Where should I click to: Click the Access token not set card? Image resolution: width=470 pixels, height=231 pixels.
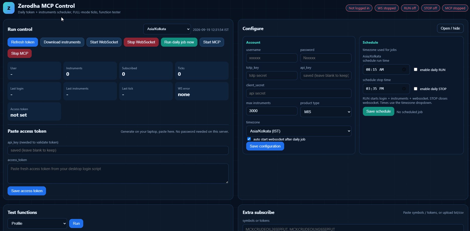click(34, 112)
